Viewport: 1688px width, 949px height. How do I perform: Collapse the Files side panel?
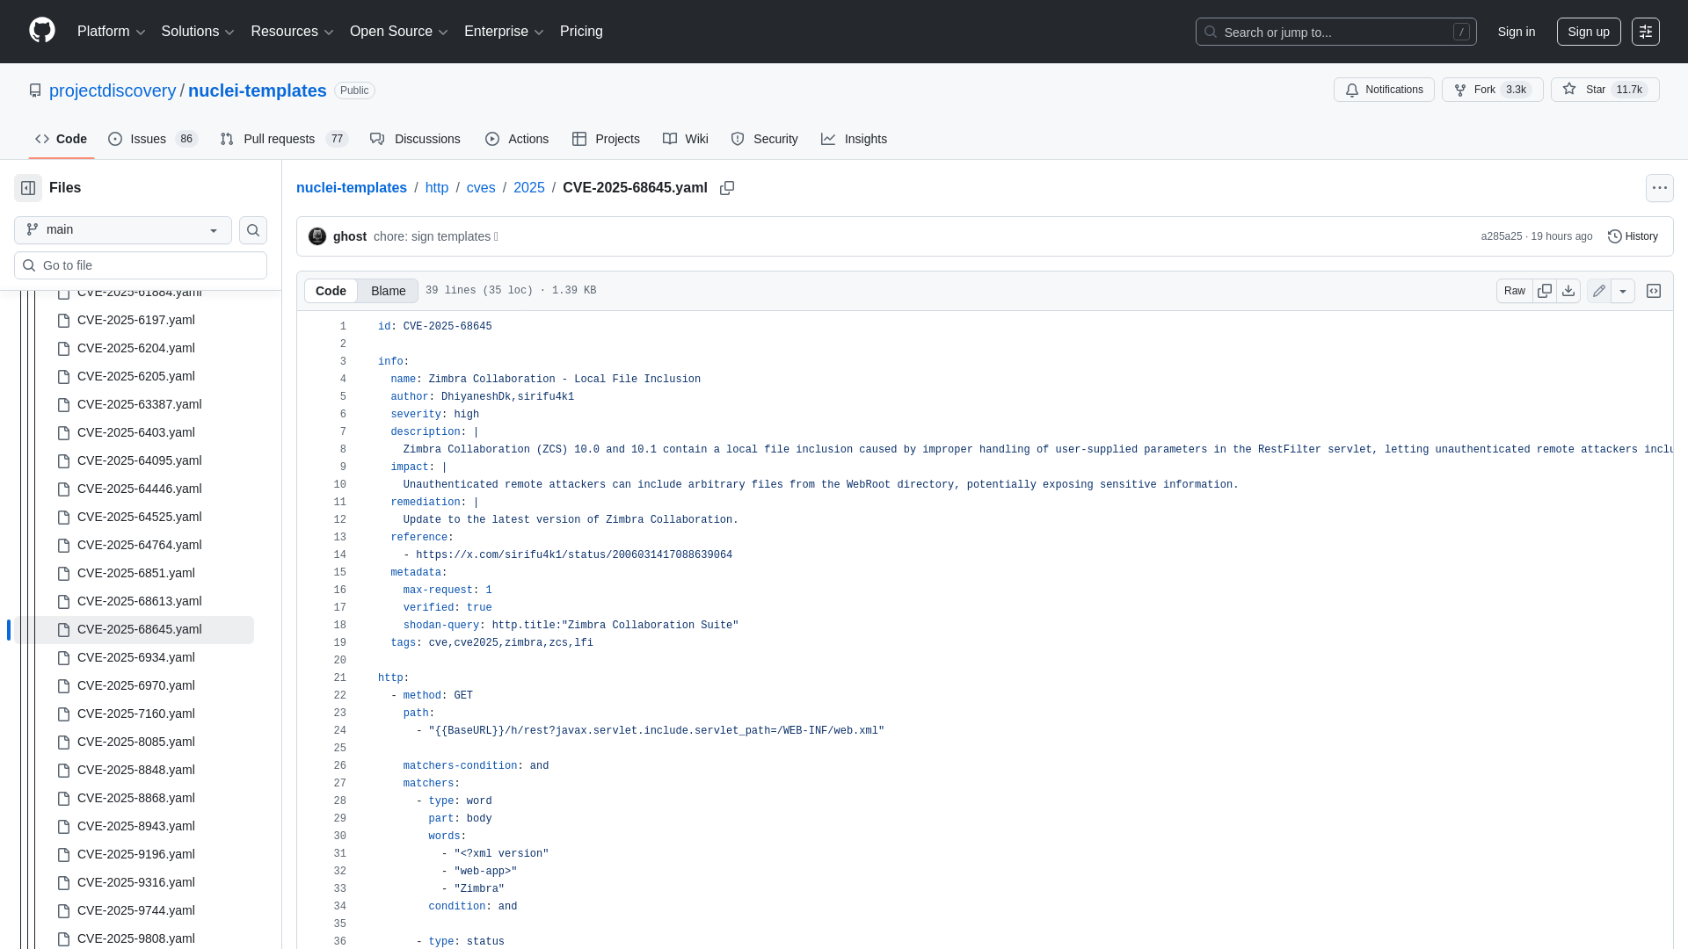click(27, 187)
